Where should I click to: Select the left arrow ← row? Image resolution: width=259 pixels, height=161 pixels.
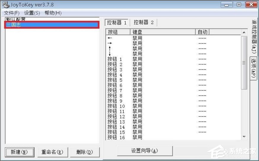click(x=173, y=38)
